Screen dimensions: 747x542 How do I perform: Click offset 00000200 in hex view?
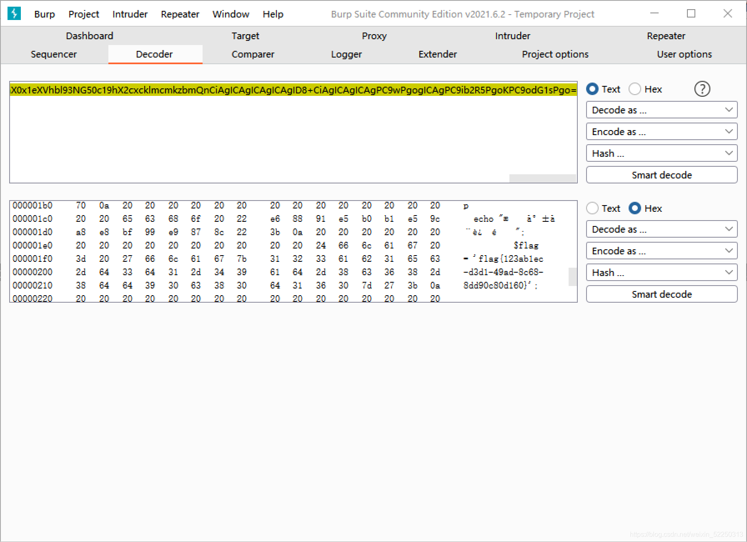point(33,272)
